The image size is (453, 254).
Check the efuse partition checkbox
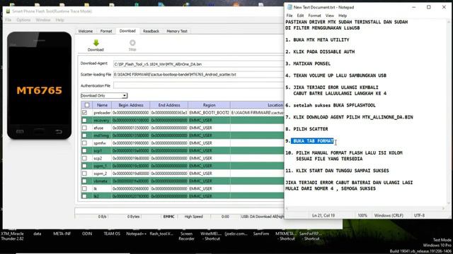(x=84, y=128)
